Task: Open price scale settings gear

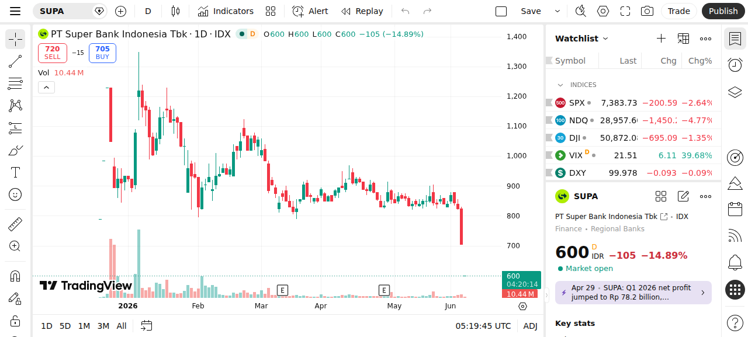Action: (x=522, y=306)
